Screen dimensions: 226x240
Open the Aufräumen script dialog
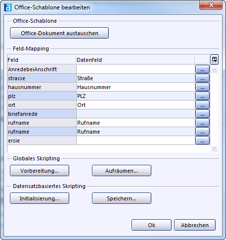[122, 171]
